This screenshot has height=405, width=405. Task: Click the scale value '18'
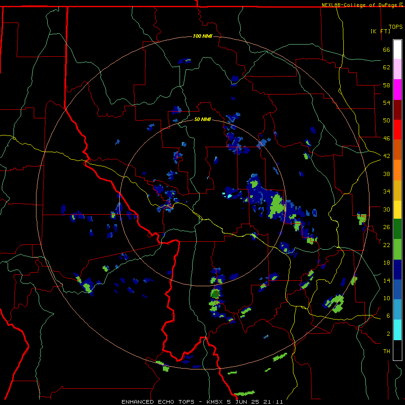tap(387, 263)
